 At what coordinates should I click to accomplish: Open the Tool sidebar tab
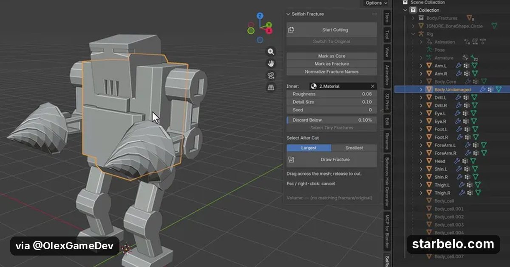(x=387, y=34)
